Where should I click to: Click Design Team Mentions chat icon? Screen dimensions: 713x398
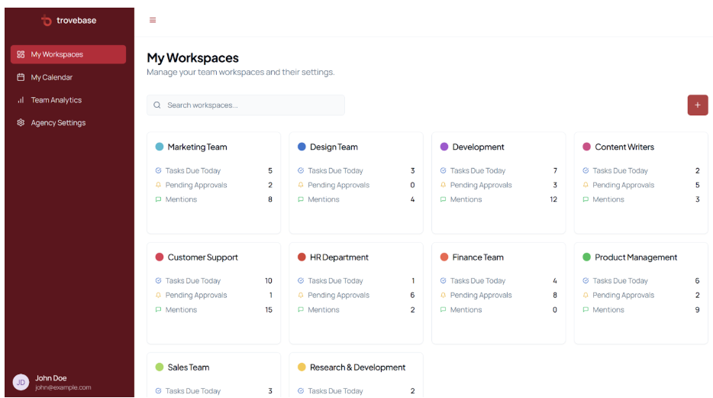click(x=301, y=199)
